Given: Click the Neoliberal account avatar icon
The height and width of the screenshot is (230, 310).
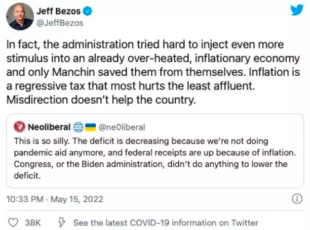Looking at the screenshot, I should click(x=19, y=126).
